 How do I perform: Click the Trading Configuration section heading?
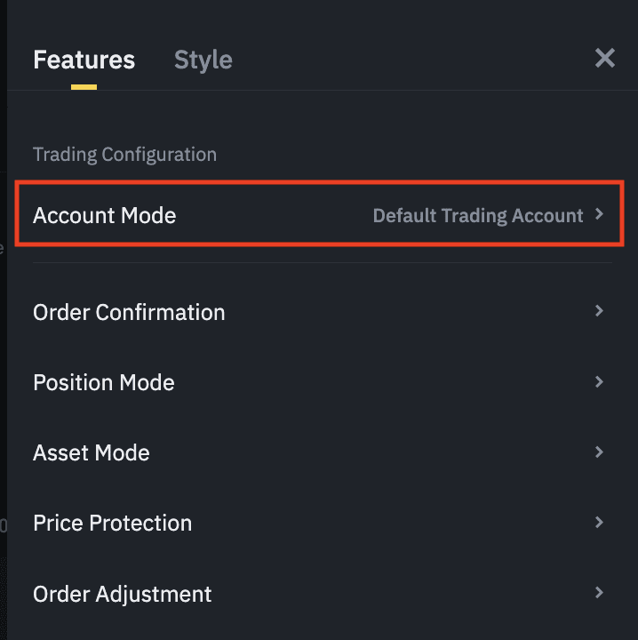[124, 155]
